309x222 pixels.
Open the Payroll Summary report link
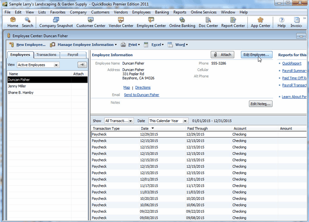[294, 71]
